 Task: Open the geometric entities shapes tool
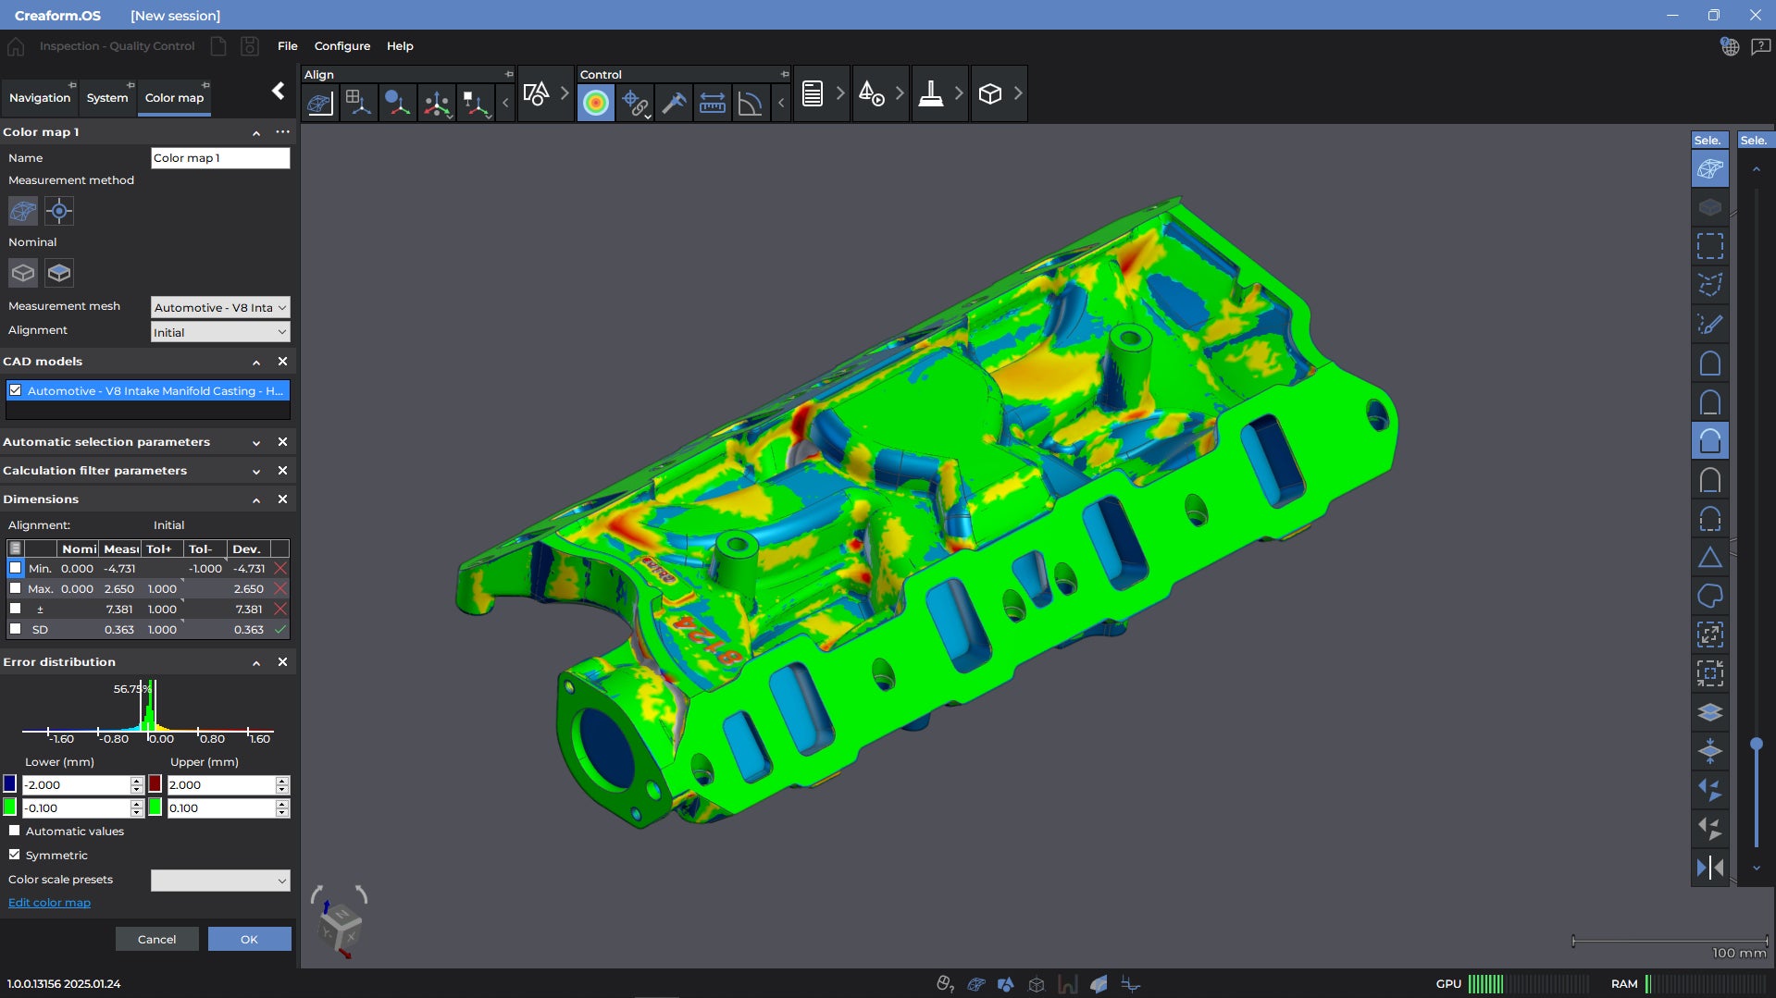537,93
